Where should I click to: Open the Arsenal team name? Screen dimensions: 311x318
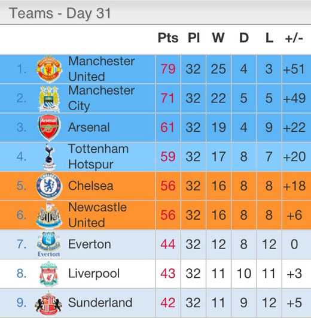point(89,128)
